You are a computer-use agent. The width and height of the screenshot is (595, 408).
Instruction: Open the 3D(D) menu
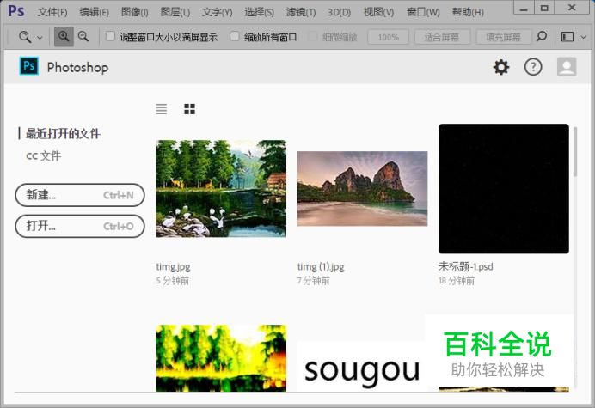(x=340, y=12)
